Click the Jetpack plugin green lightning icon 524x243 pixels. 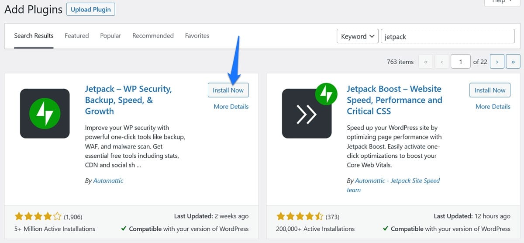(x=45, y=114)
